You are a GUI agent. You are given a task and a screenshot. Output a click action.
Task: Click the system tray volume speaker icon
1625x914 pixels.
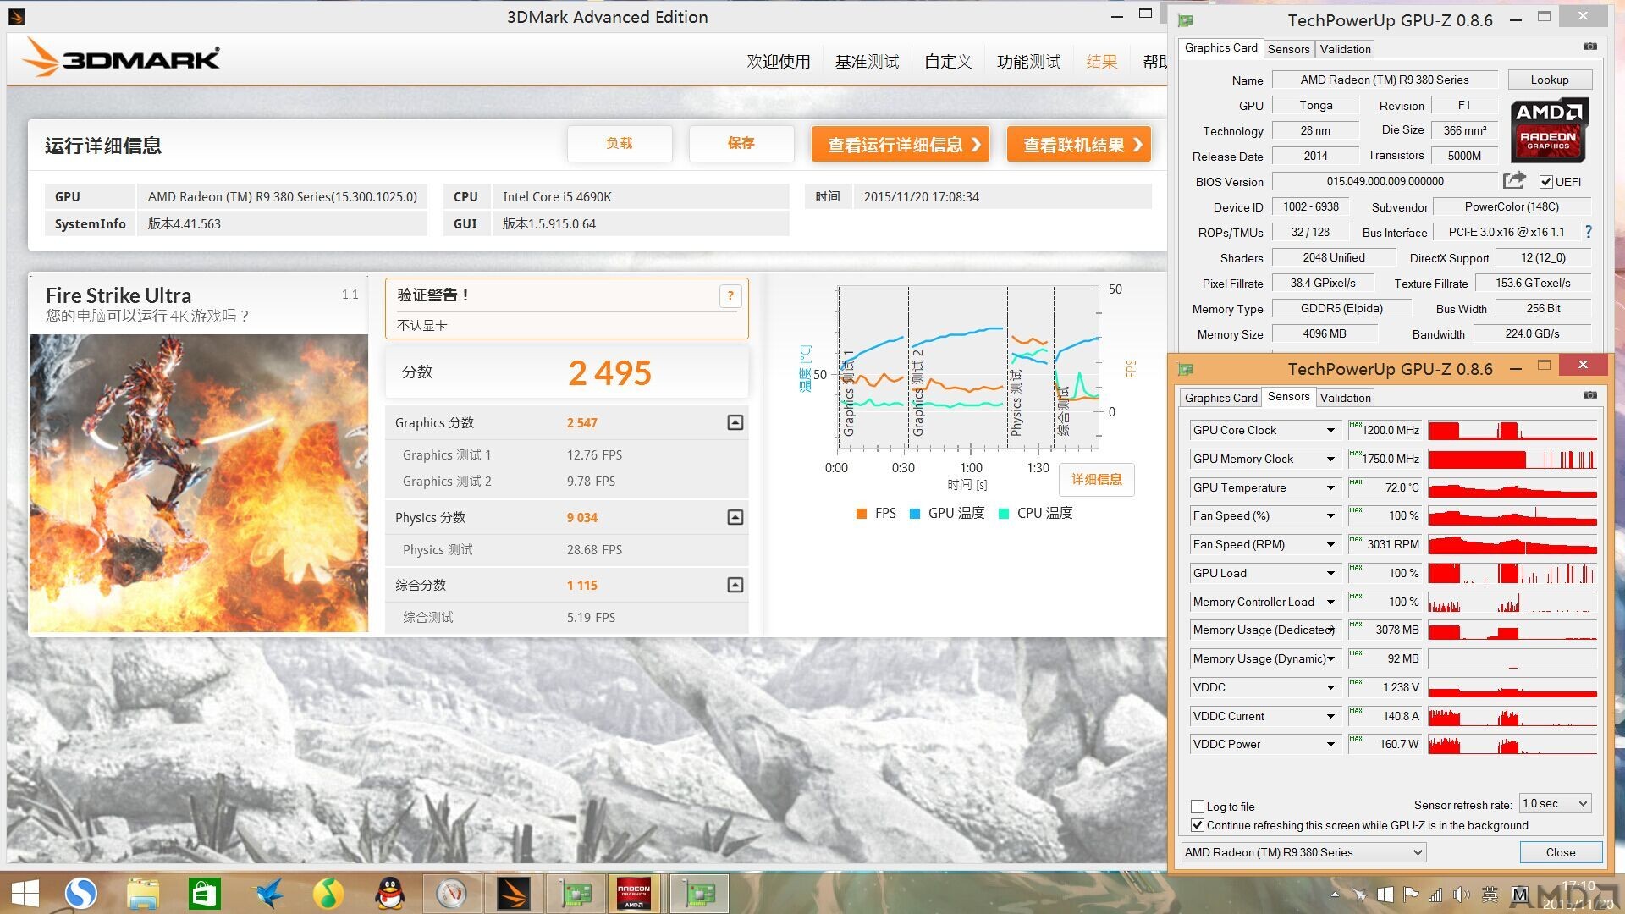click(x=1461, y=895)
